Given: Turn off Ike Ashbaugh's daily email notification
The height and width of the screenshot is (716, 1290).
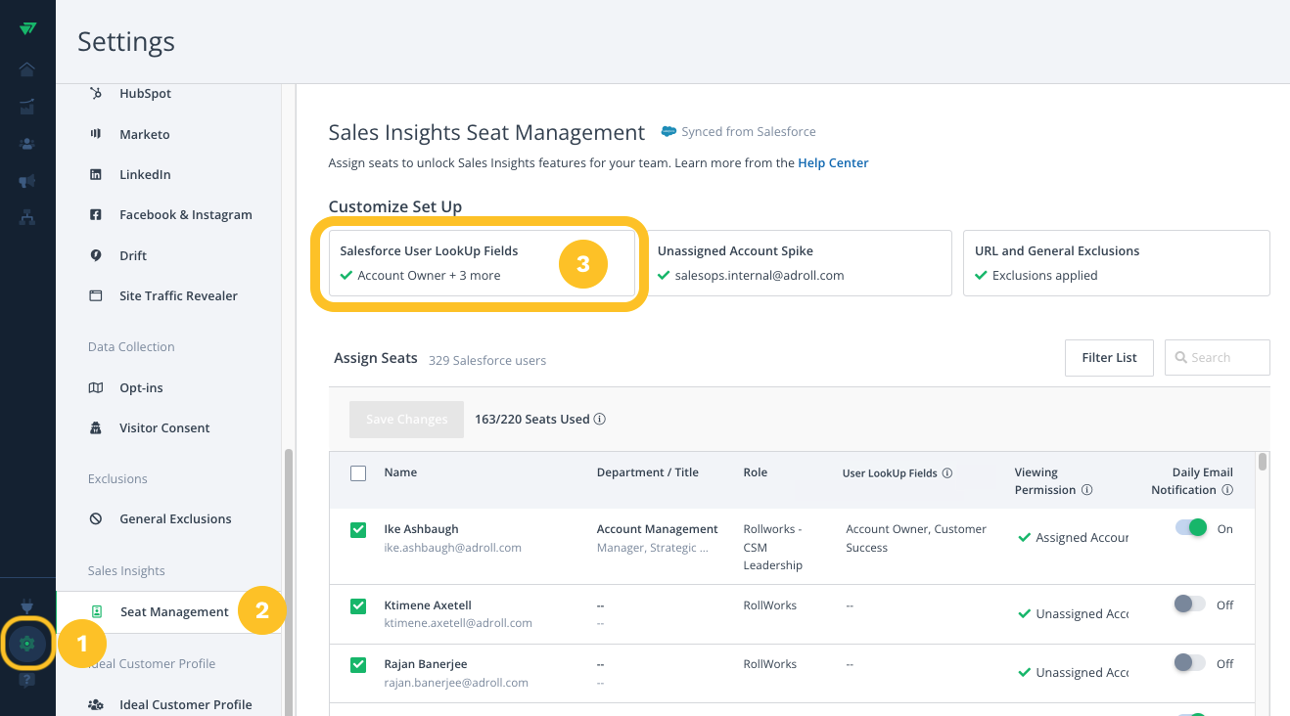Looking at the screenshot, I should pyautogui.click(x=1190, y=528).
